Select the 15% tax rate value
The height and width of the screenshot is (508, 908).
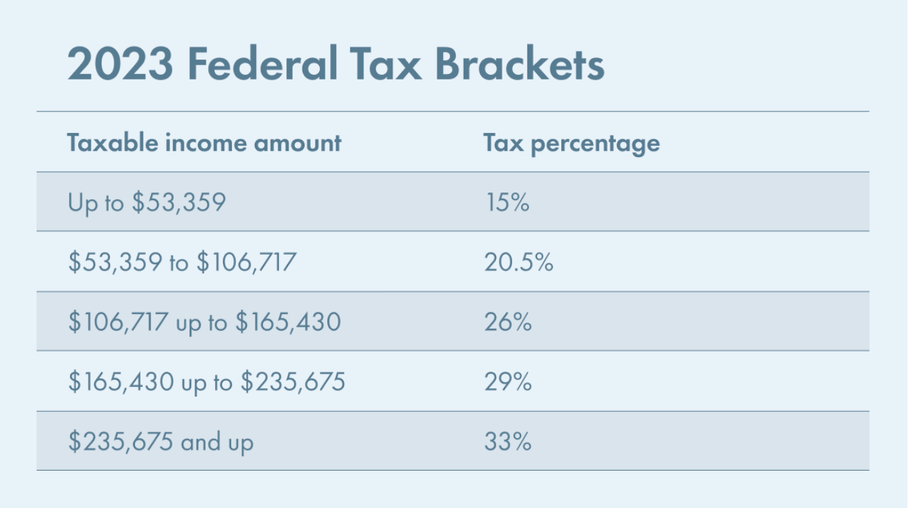click(507, 203)
